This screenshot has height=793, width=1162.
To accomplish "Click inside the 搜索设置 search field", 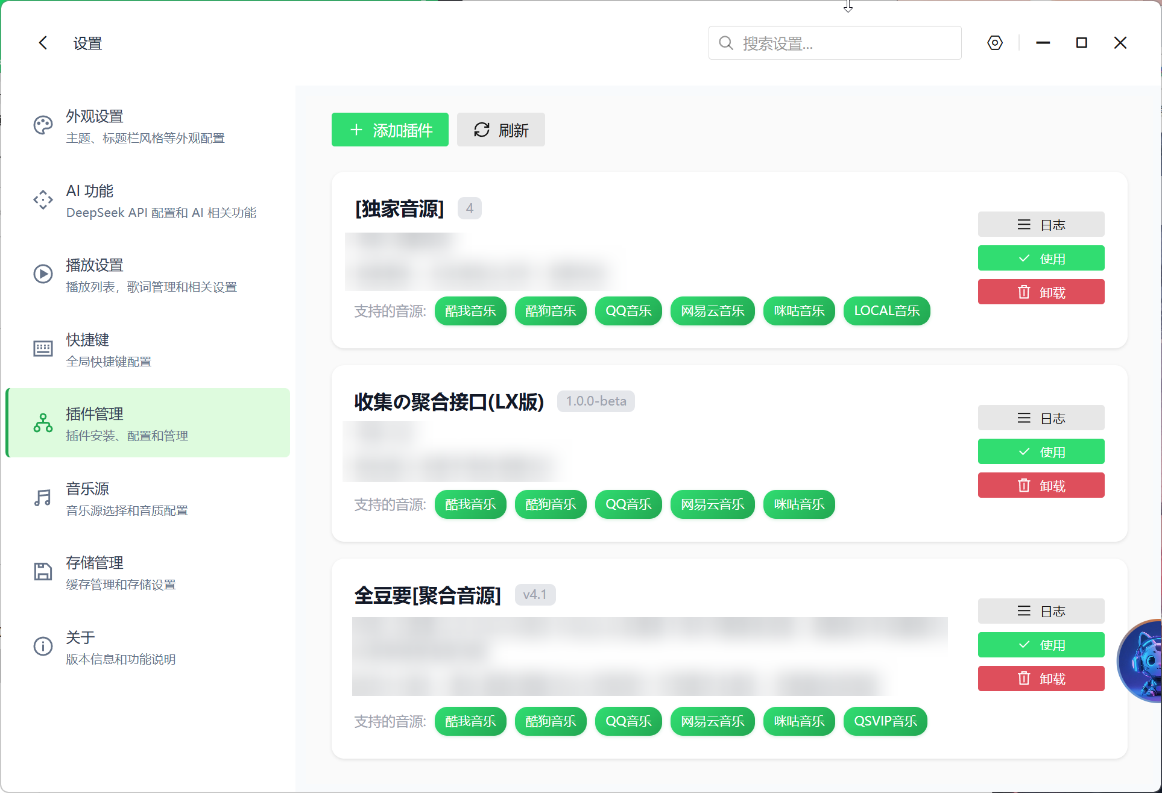I will pyautogui.click(x=835, y=42).
